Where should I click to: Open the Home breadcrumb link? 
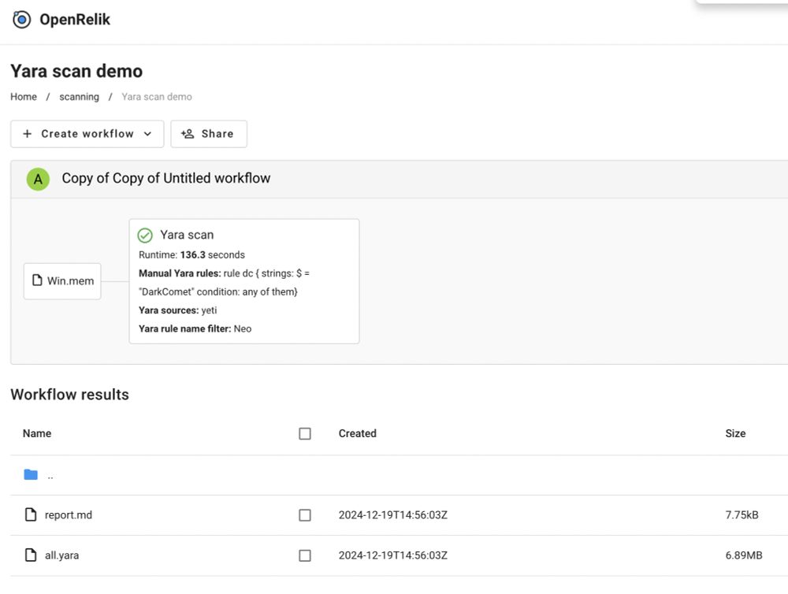click(x=24, y=96)
